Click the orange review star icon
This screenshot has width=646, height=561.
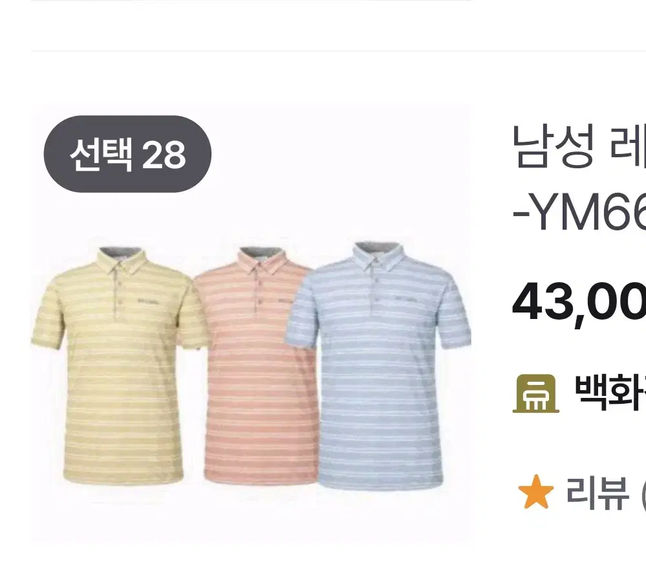coord(535,492)
